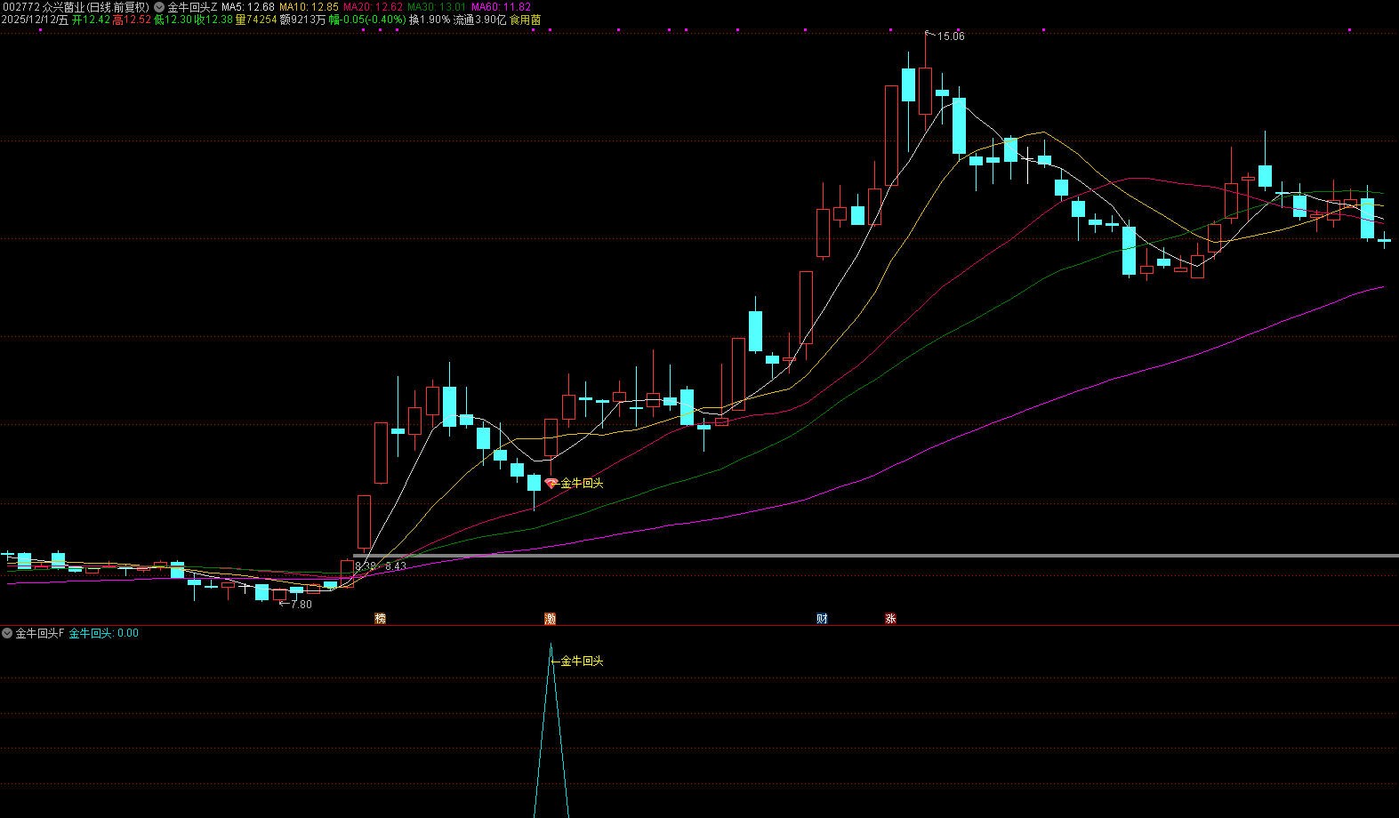Image resolution: width=1399 pixels, height=818 pixels.
Task: Click the 额9213万 turnover amount value
Action: (302, 20)
